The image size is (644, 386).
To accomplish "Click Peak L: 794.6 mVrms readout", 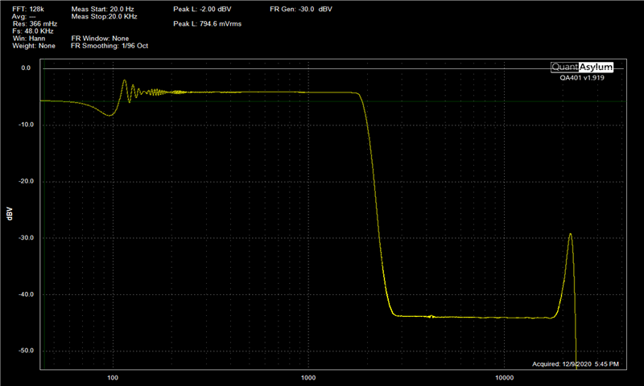I will [x=208, y=24].
